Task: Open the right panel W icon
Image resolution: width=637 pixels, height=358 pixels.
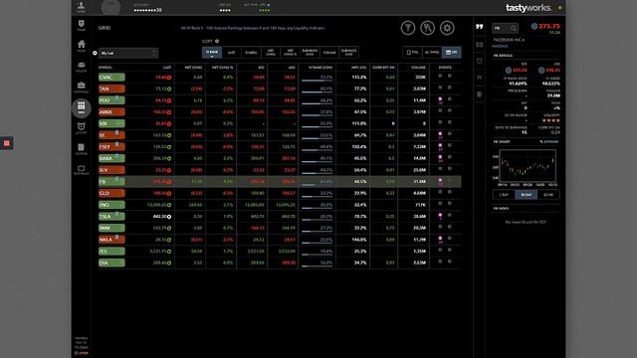Action: (x=480, y=78)
